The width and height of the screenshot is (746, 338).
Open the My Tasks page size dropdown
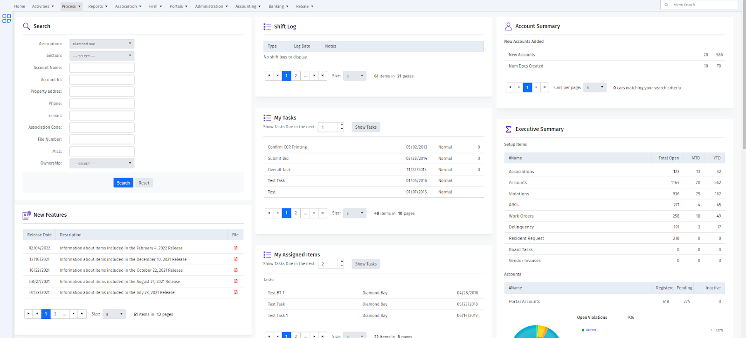click(355, 213)
